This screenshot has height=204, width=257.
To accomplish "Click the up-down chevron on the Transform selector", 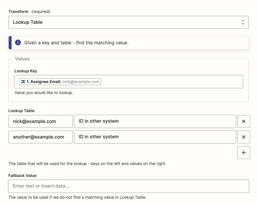I will click(243, 22).
